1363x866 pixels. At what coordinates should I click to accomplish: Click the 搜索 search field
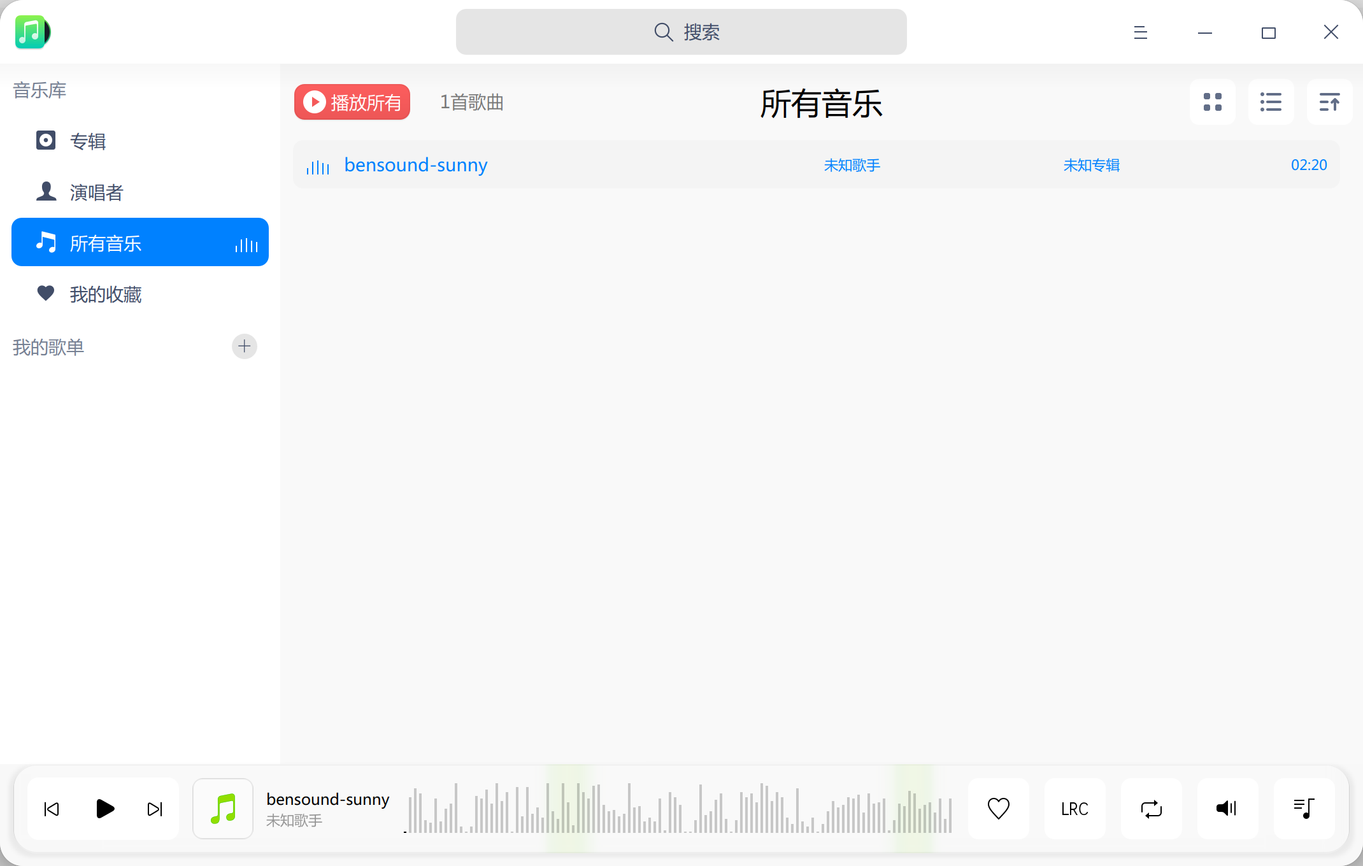681,32
